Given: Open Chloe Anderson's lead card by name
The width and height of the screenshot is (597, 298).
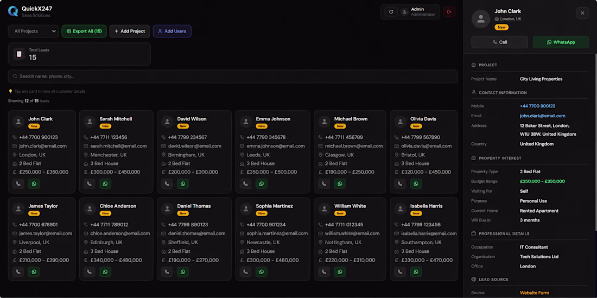Looking at the screenshot, I should 118,206.
